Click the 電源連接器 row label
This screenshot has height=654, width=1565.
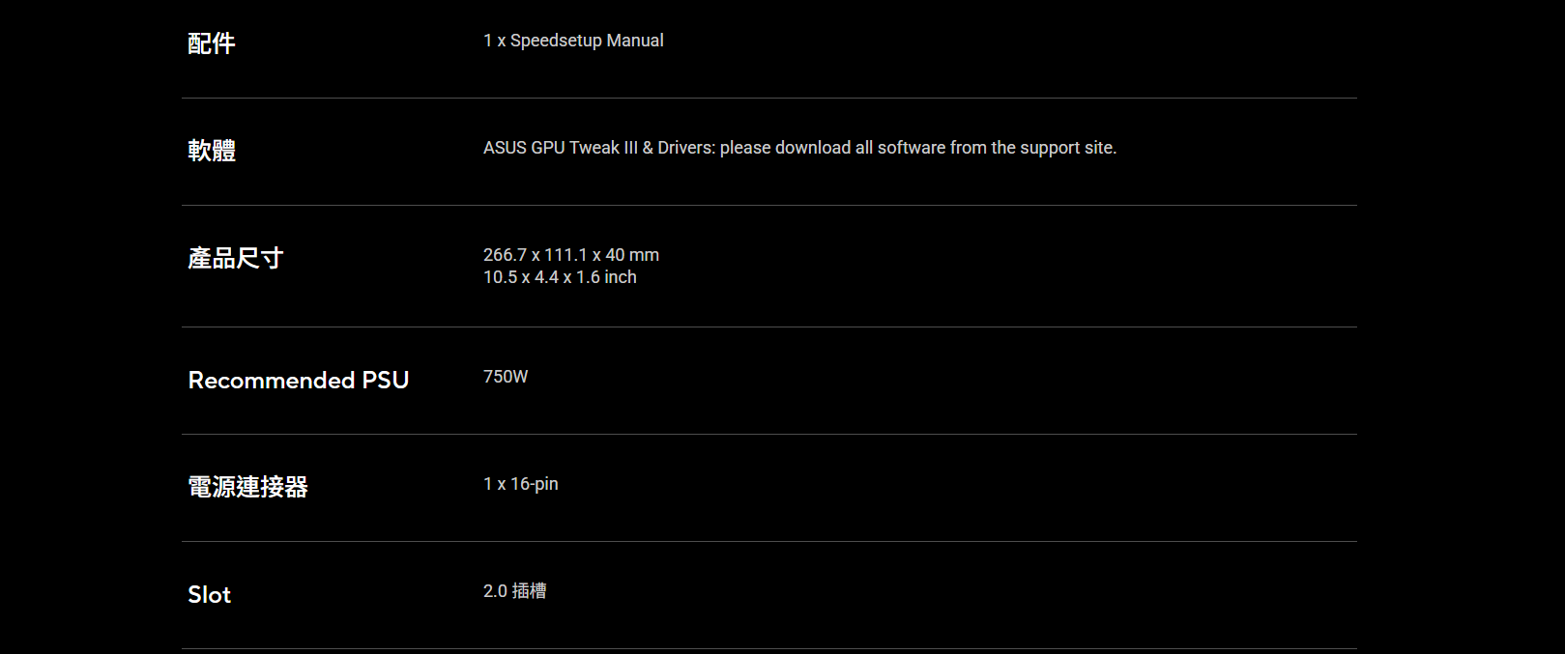247,487
